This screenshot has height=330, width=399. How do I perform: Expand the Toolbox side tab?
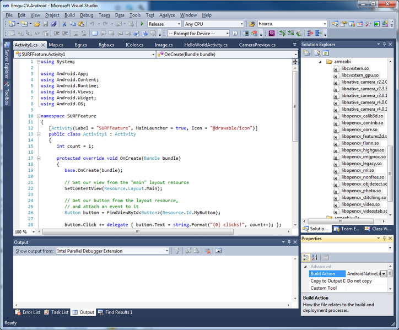point(7,93)
